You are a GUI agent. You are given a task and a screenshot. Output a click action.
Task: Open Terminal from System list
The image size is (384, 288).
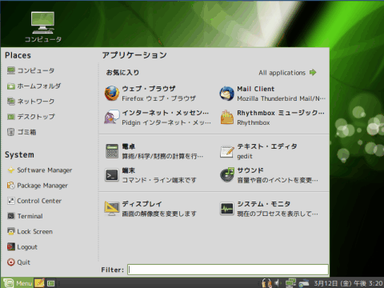25,216
